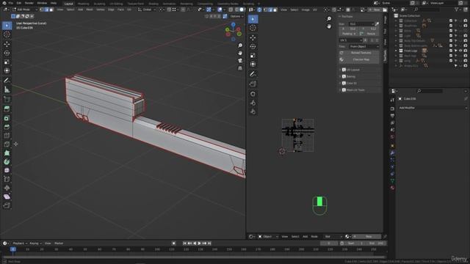Enable face select mode in 3D viewport

[51, 10]
